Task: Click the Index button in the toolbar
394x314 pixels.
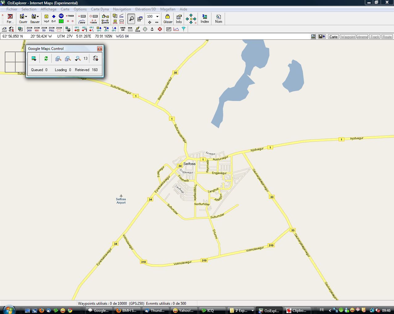Action: coord(205,18)
